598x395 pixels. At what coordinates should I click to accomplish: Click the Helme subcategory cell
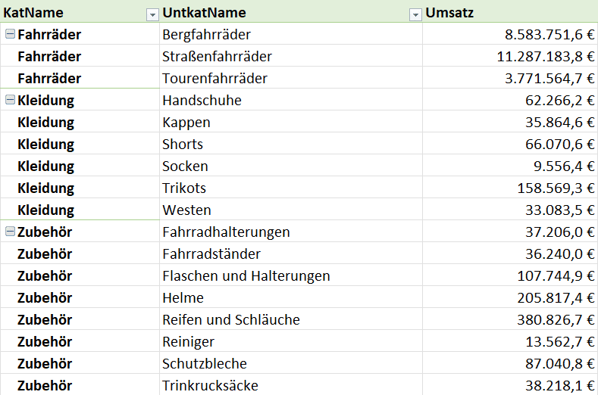coord(183,298)
